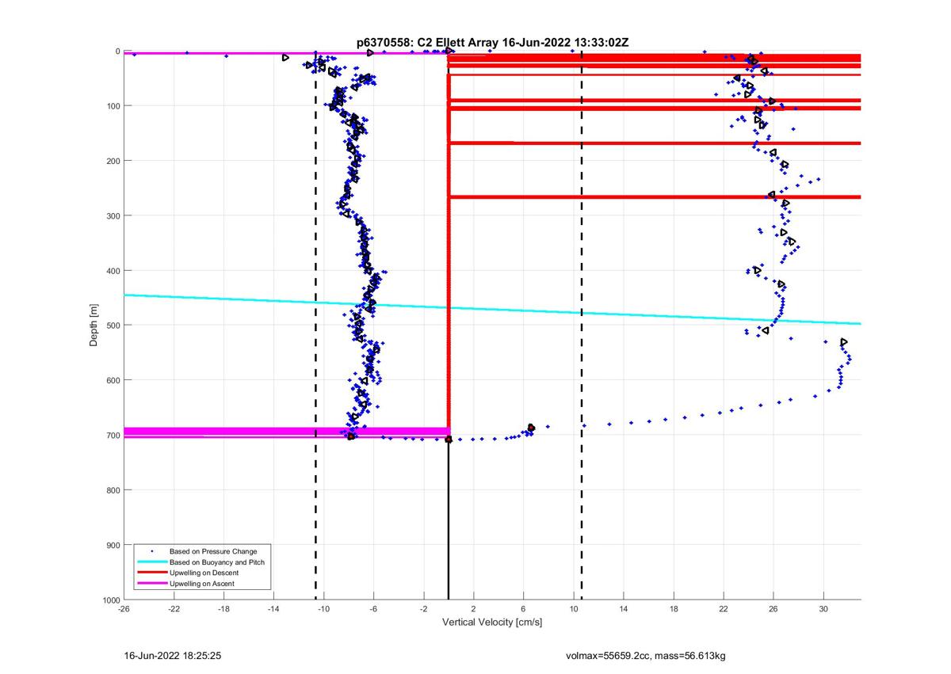Click the 'Upwelling on Descent' legend entry

[x=204, y=573]
